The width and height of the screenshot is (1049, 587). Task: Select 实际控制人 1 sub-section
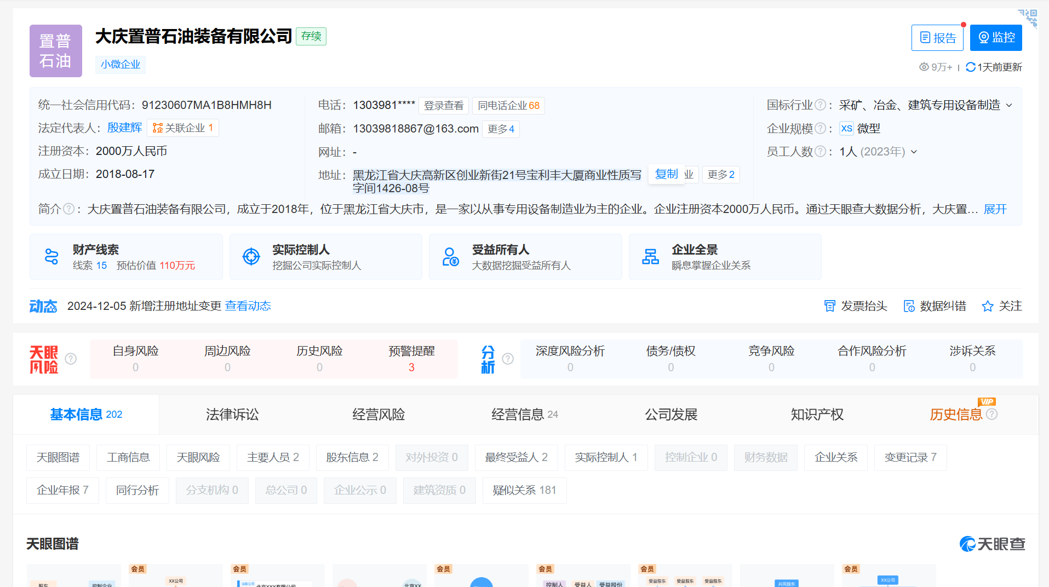[x=606, y=457]
